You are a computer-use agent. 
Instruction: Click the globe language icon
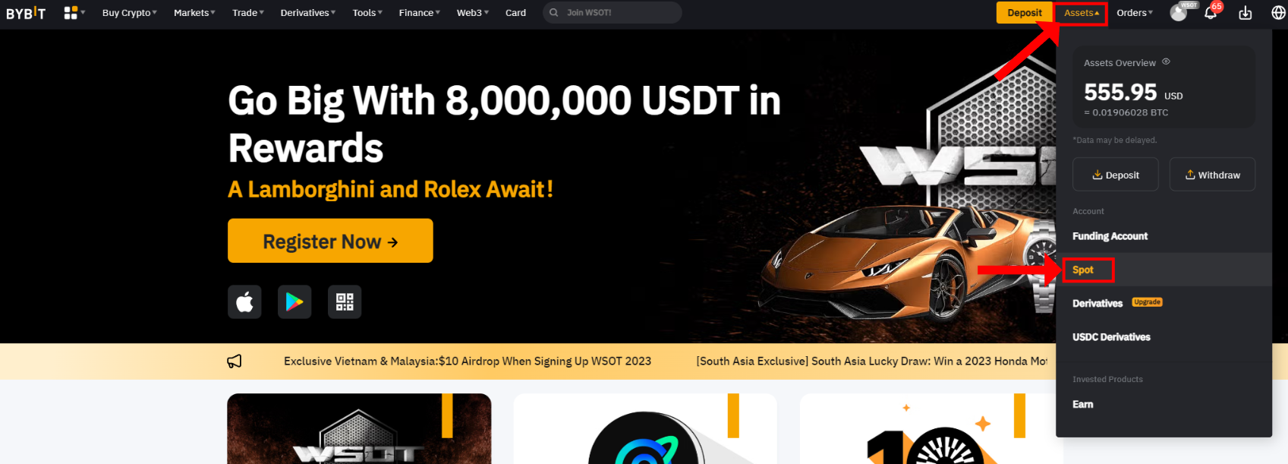pos(1278,13)
